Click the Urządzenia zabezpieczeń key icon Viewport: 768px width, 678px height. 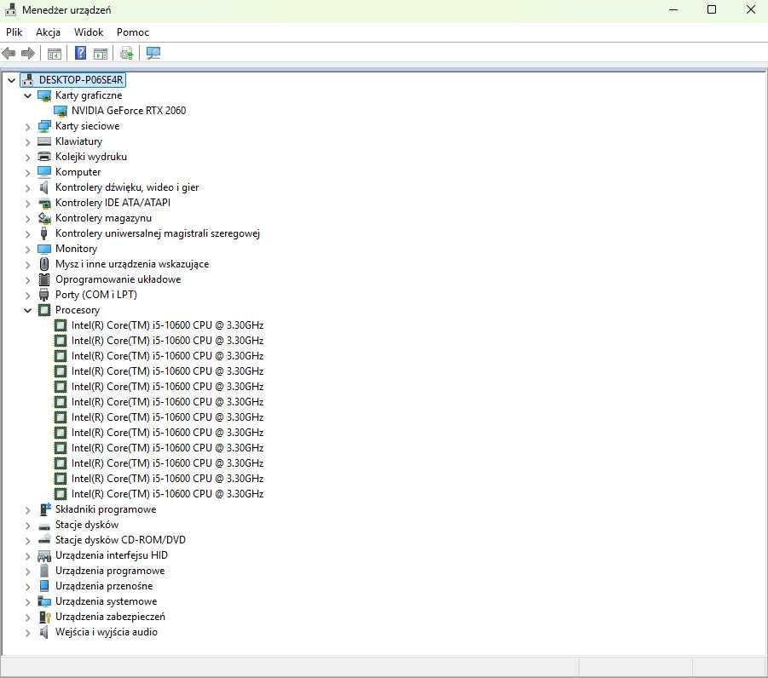coord(44,617)
